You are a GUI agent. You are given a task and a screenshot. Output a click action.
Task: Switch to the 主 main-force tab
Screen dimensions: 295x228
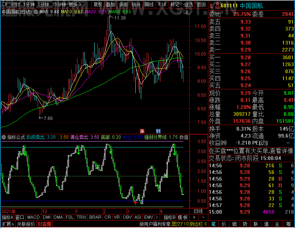click(277, 224)
